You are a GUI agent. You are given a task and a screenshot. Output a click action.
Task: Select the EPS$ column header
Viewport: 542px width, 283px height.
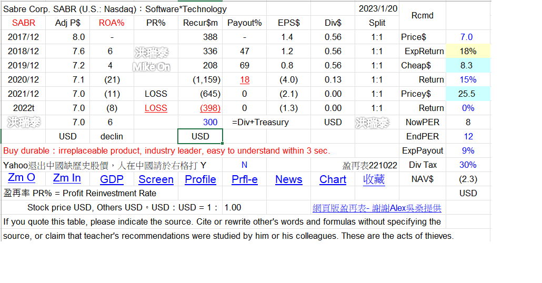[x=289, y=23]
